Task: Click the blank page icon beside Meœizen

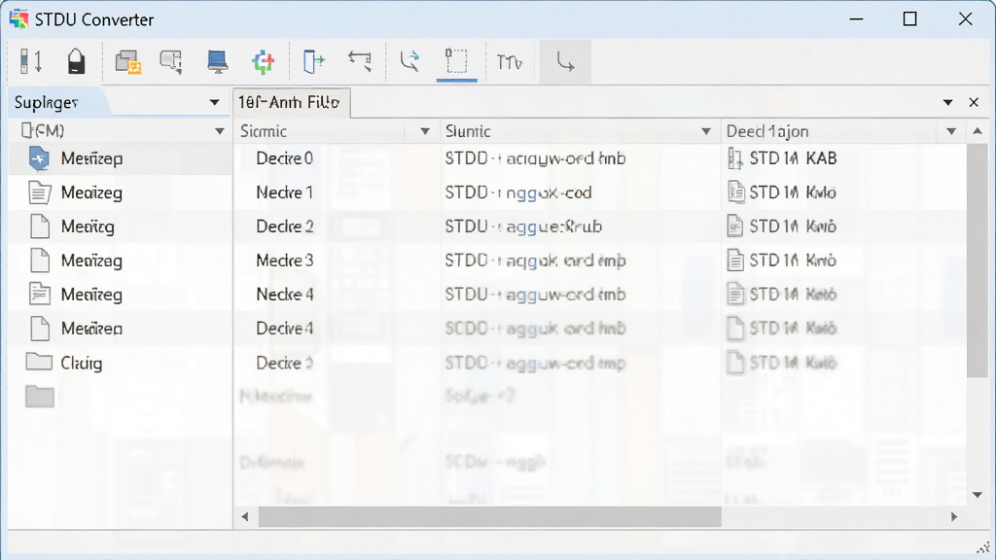Action: click(x=40, y=329)
